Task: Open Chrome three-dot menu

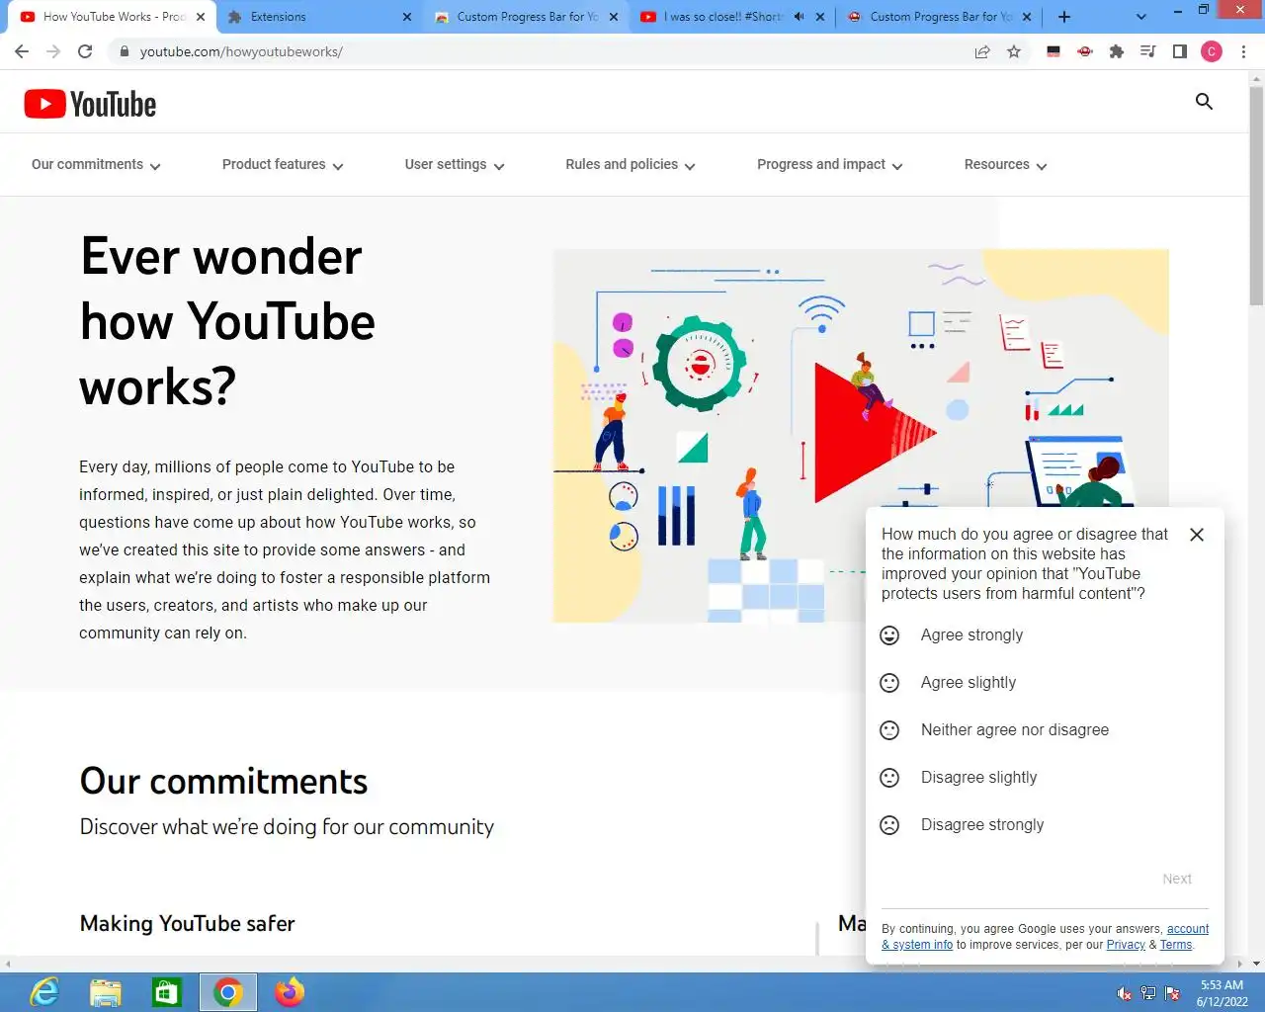Action: click(1243, 51)
